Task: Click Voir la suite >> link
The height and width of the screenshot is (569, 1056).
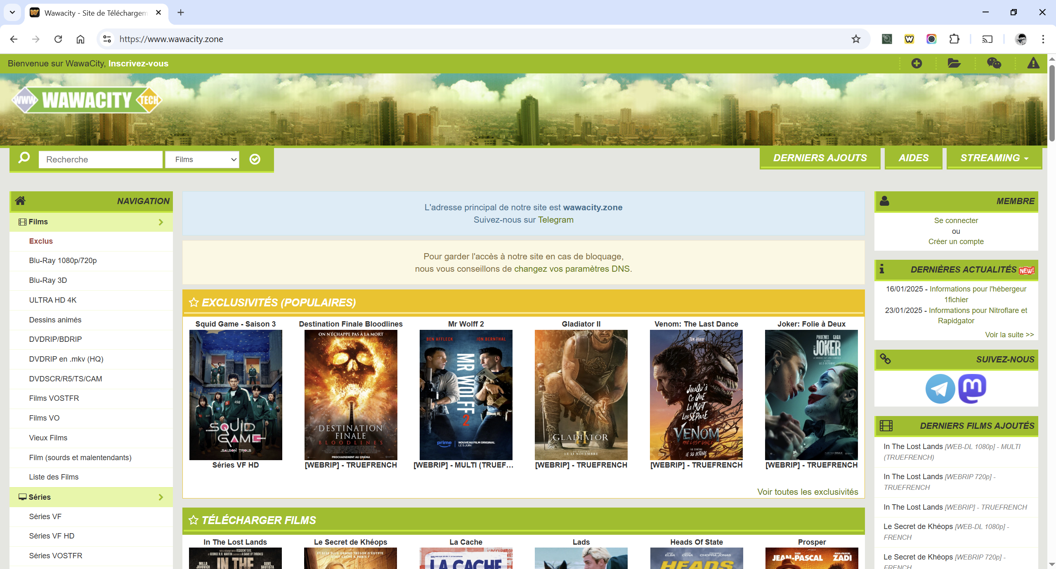Action: [1009, 335]
